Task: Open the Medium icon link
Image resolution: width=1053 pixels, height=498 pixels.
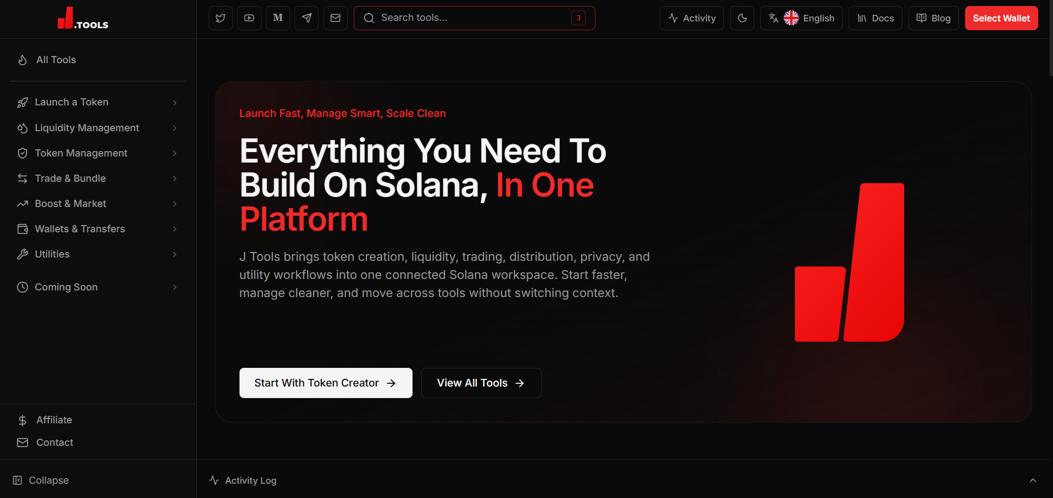Action: pos(278,18)
